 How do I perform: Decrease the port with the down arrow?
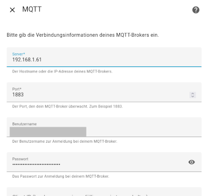[x=193, y=96]
